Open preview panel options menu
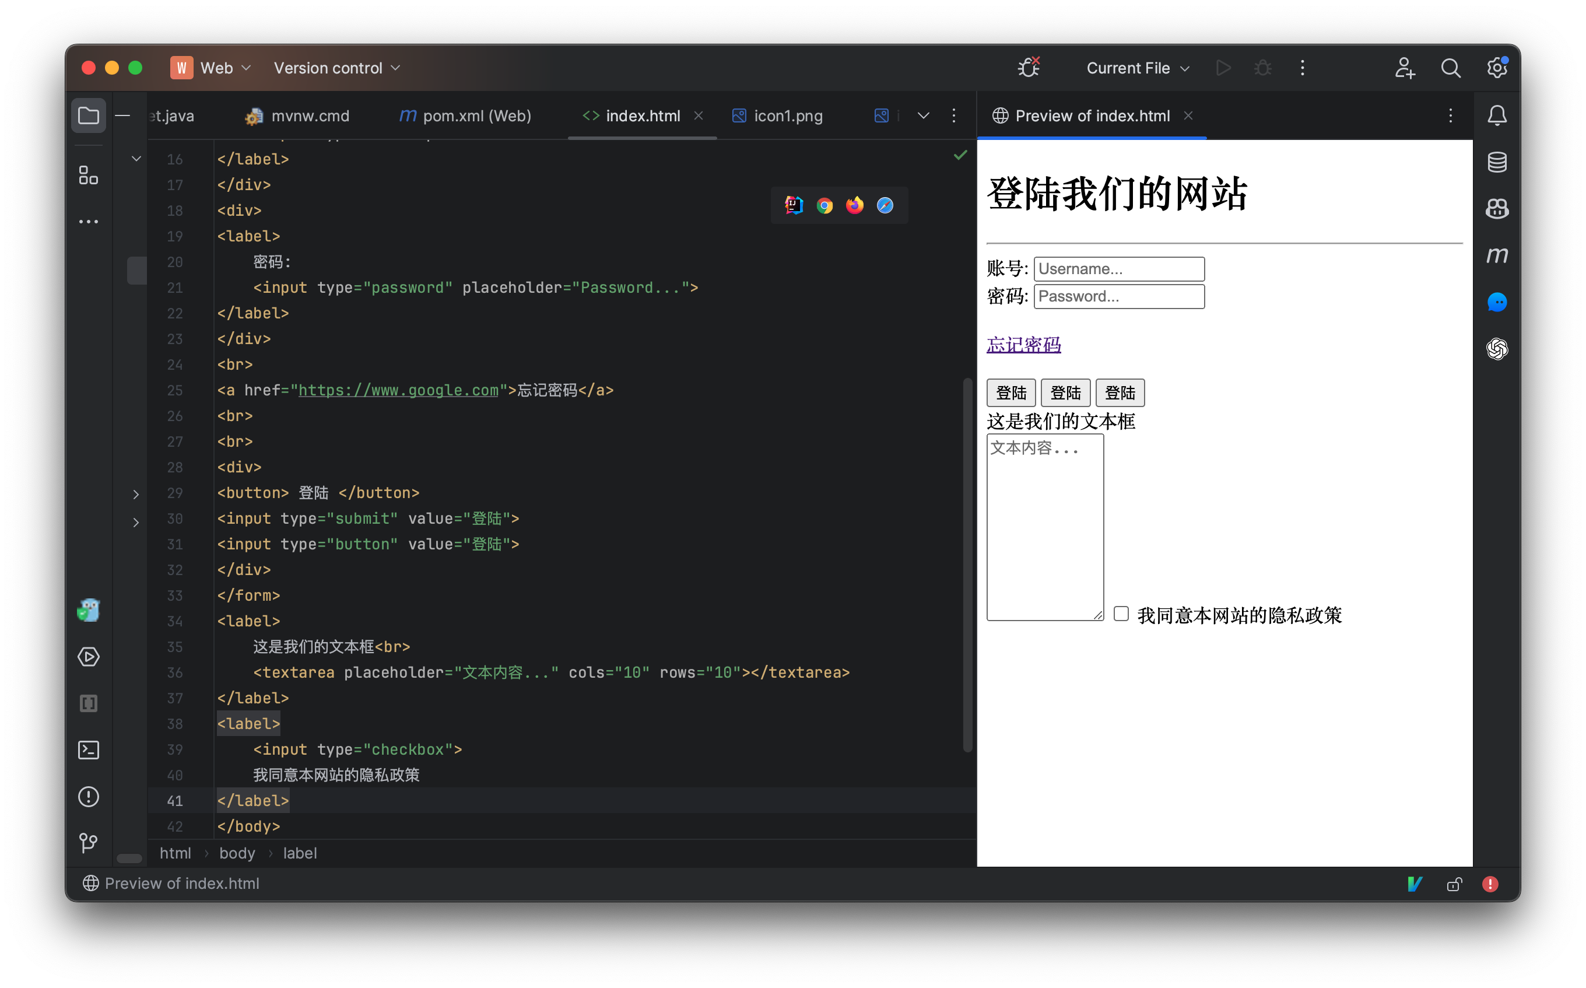This screenshot has width=1586, height=988. (1450, 115)
